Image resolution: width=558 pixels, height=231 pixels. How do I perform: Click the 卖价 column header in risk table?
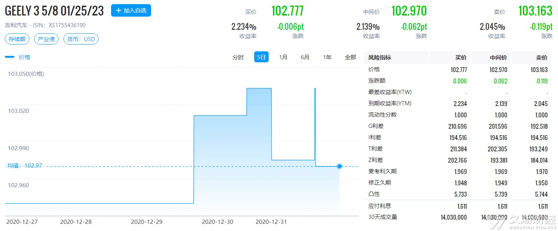[542, 58]
